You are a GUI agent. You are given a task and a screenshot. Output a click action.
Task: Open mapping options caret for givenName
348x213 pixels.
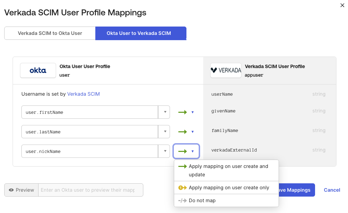(192, 112)
